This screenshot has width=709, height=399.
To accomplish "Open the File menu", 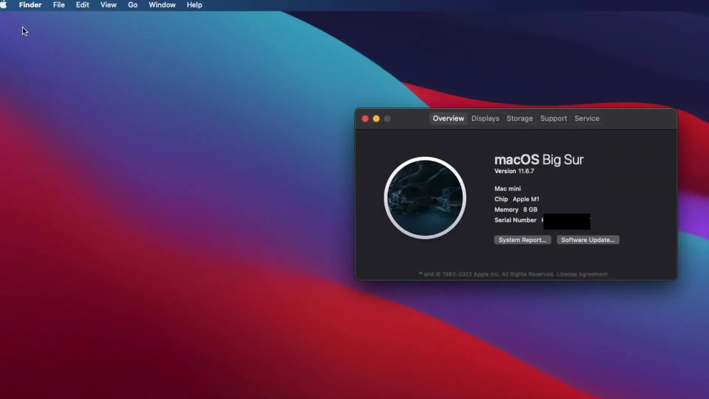I will tap(59, 5).
